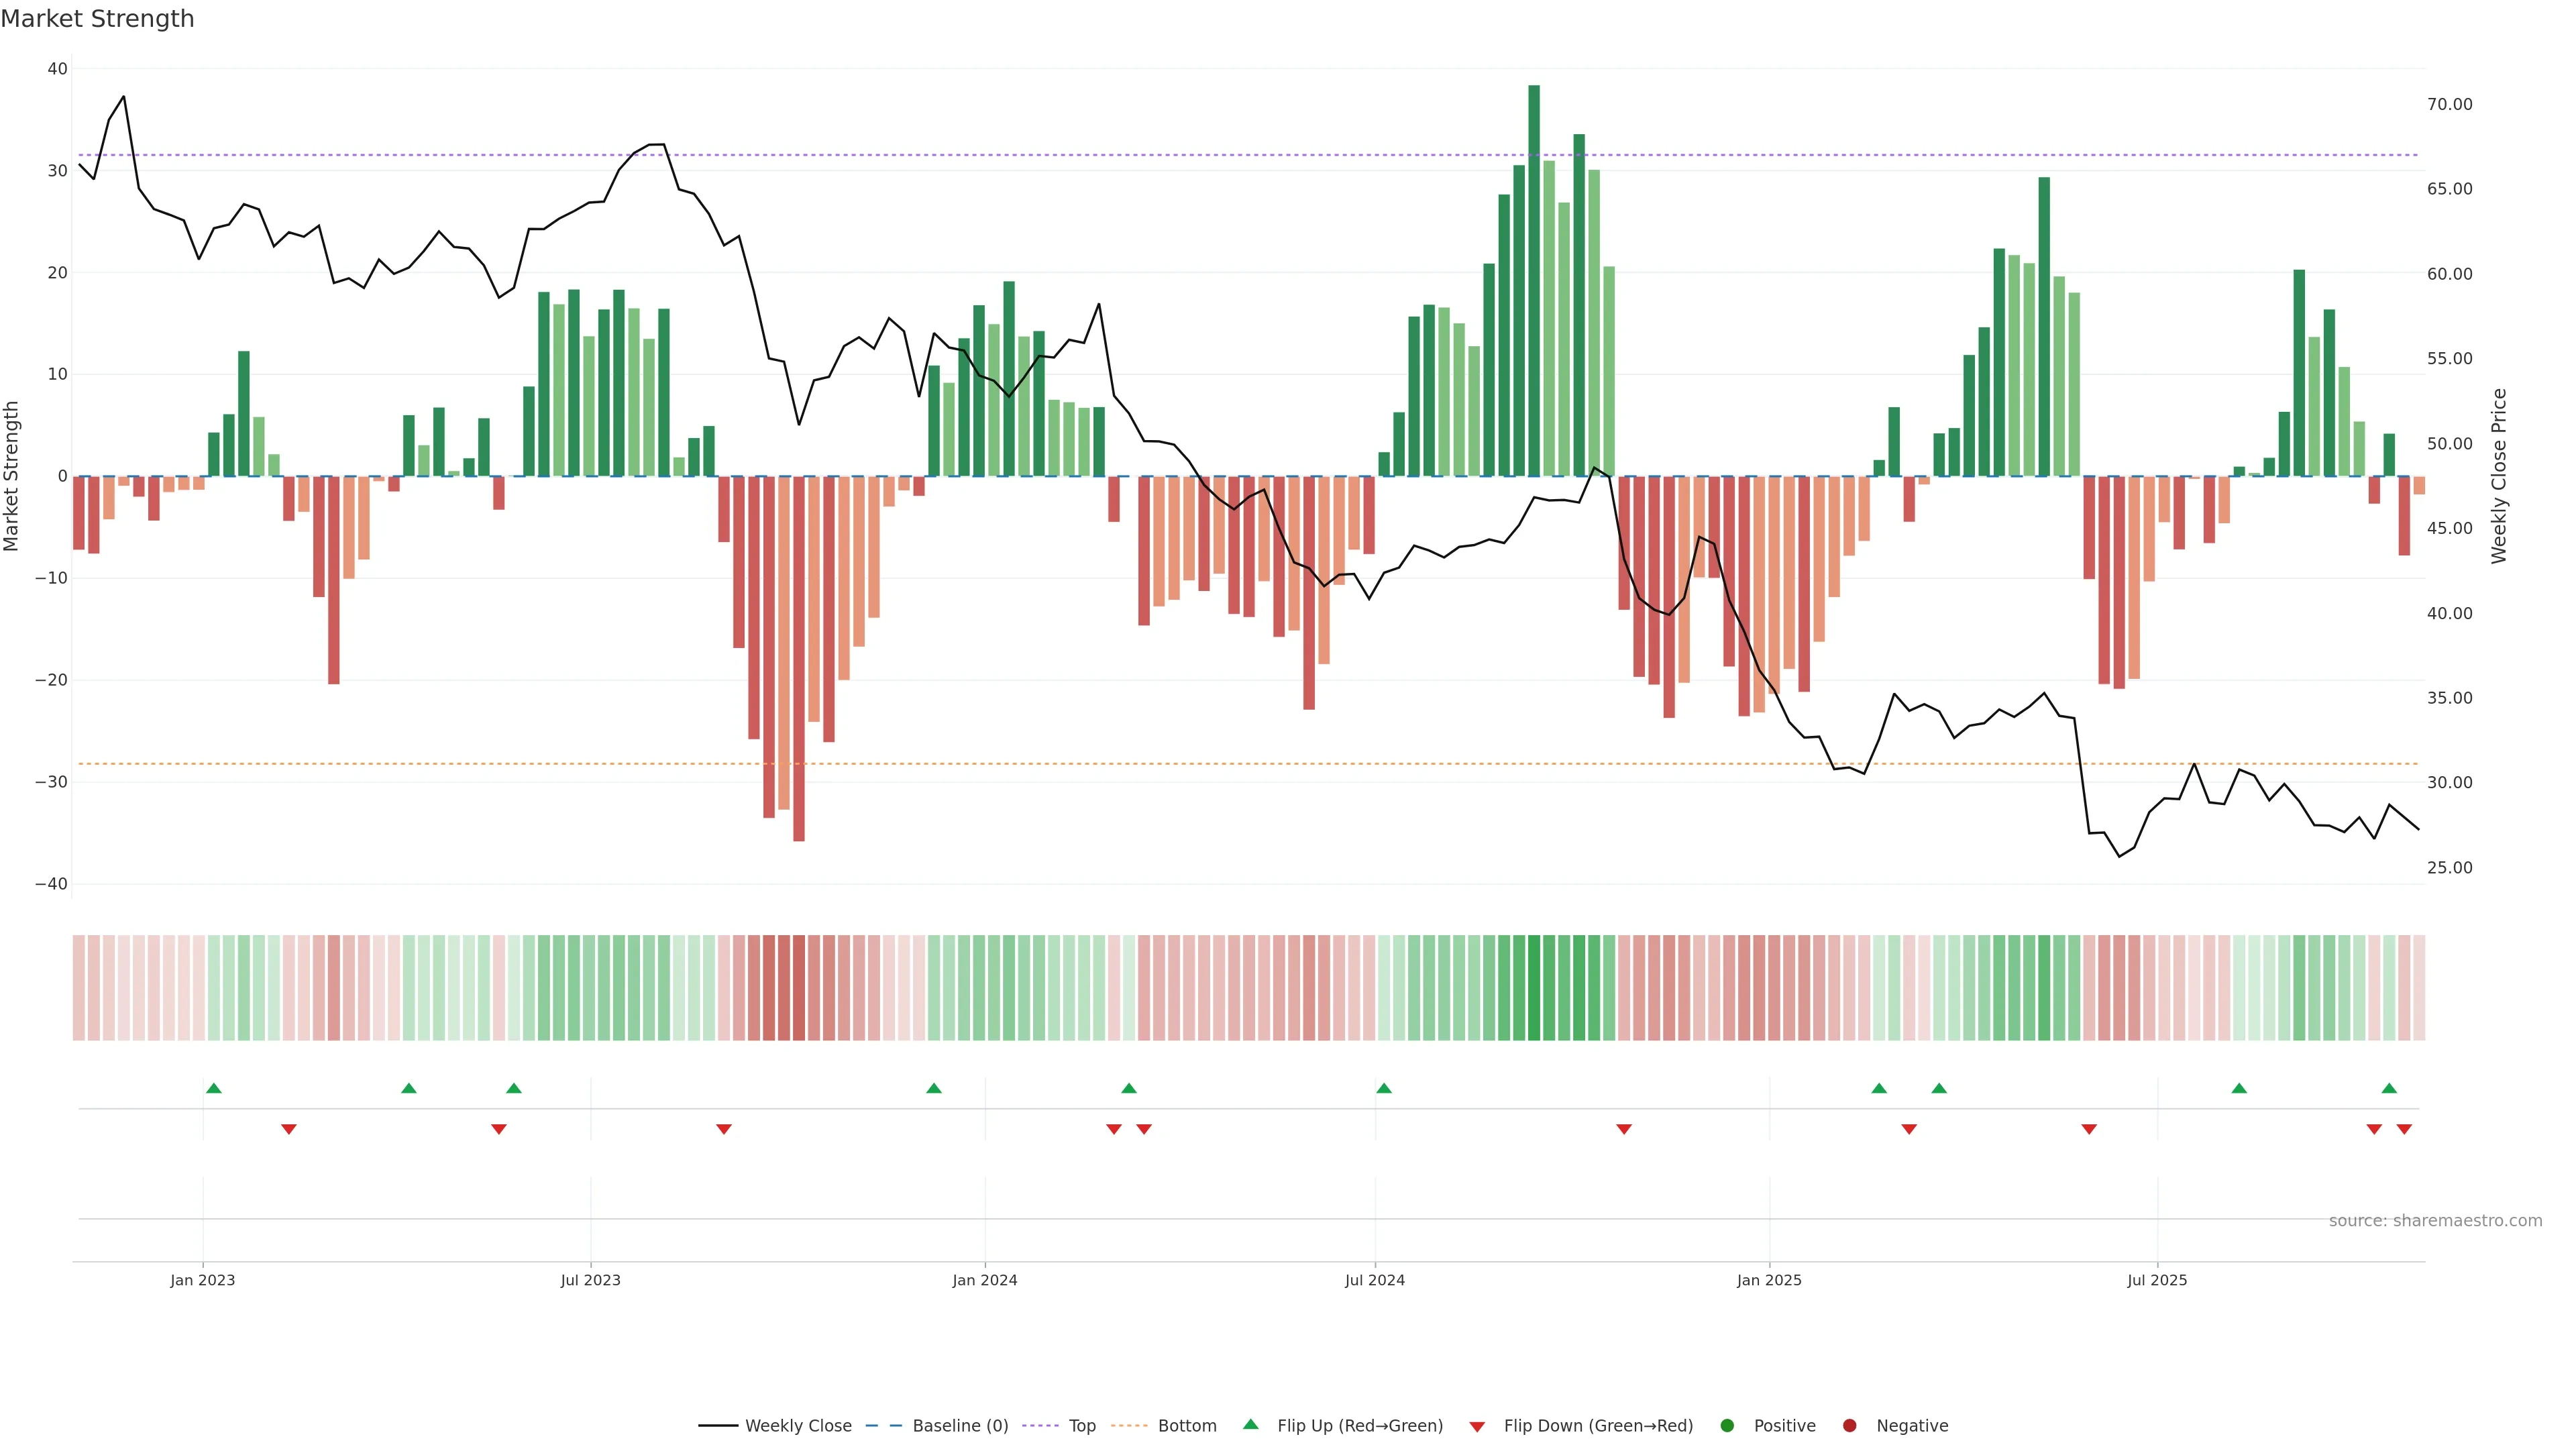Viewport: 2576px width, 1449px height.
Task: Click the Weekly Close Price axis title
Action: click(x=2499, y=476)
